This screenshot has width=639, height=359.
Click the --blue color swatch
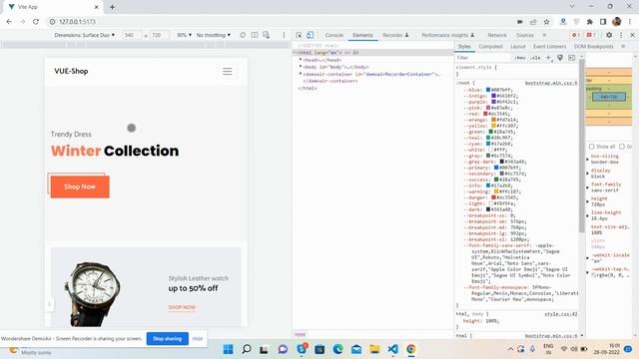488,90
